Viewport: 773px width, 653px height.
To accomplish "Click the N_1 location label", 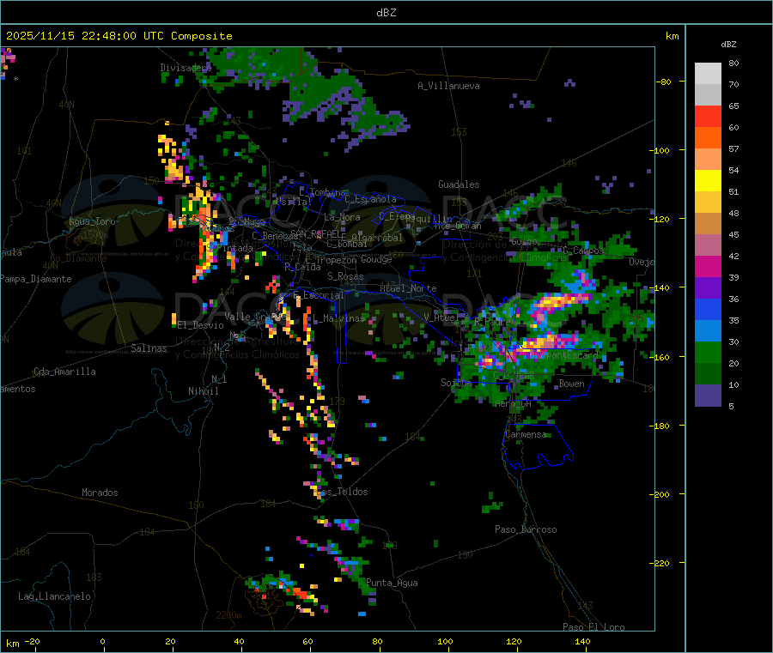I will tap(219, 379).
